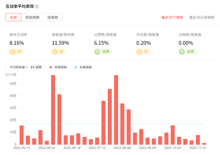Open the 短视频 tab

tap(53, 17)
